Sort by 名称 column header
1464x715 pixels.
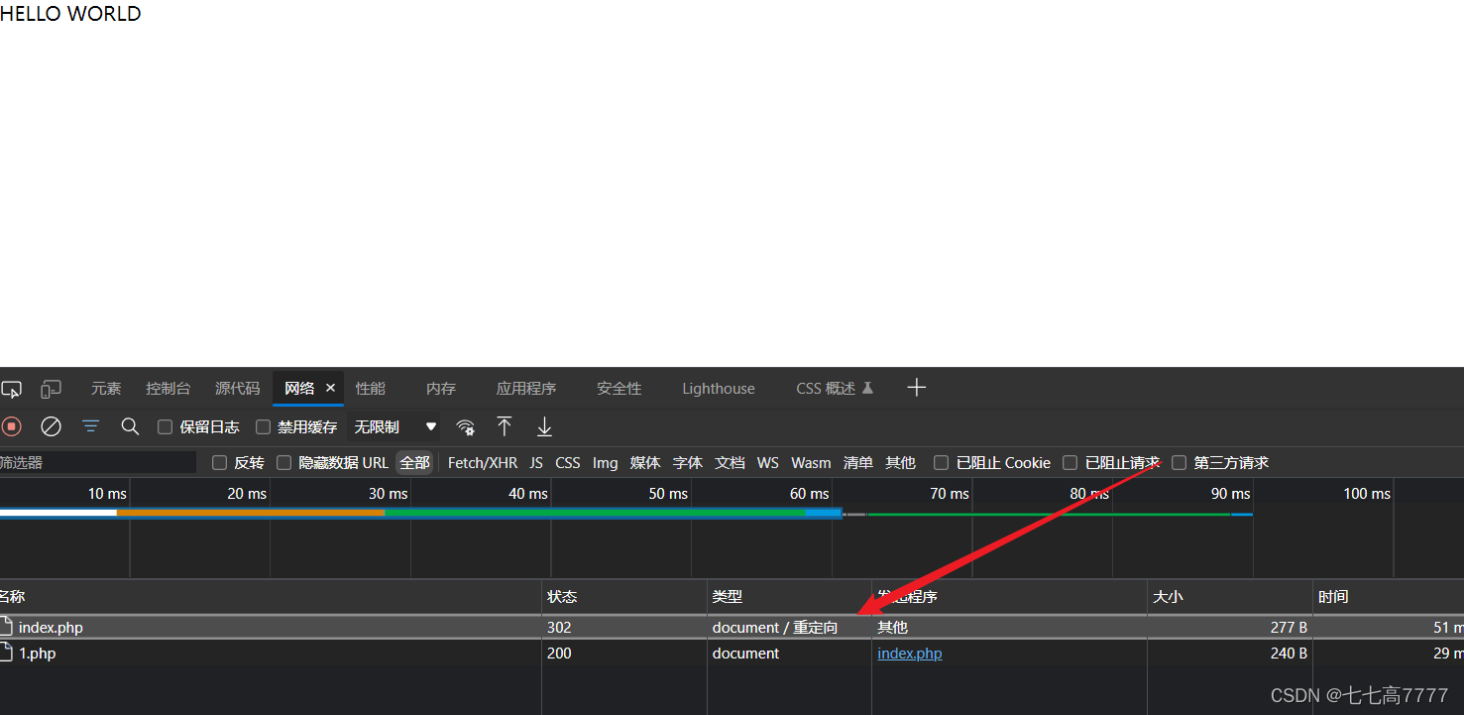click(x=271, y=597)
